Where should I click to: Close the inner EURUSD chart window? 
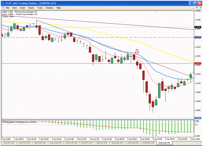click(200, 8)
